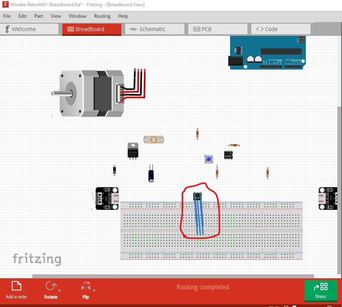Screen dimensions: 342x307
Task: Select the vertical resistor above the pushbutton
Action: pos(197,134)
